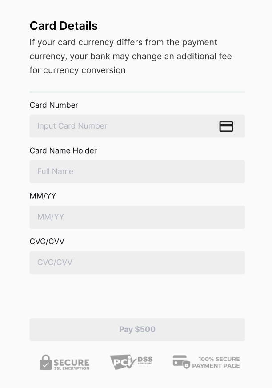Select the MM/YY expiry input field
This screenshot has width=272, height=388.
click(137, 217)
